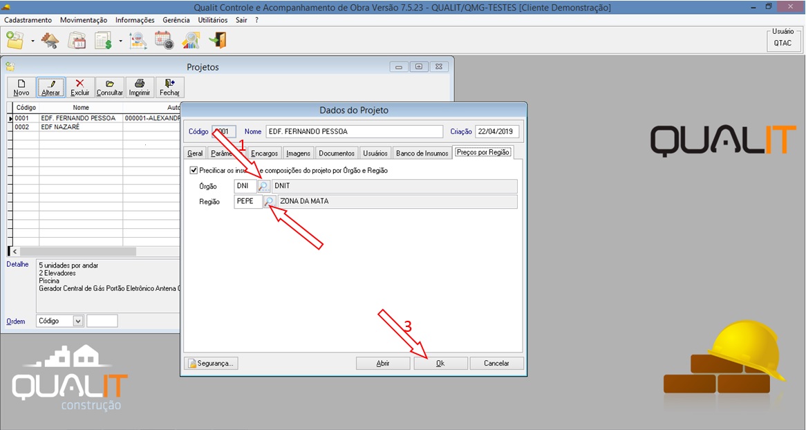Image resolution: width=806 pixels, height=430 pixels.
Task: Click the projects list horizontal scrollbar
Action: pyautogui.click(x=78, y=252)
